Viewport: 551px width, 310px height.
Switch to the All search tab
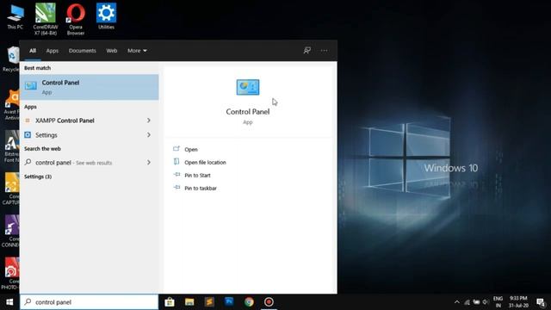tap(33, 51)
